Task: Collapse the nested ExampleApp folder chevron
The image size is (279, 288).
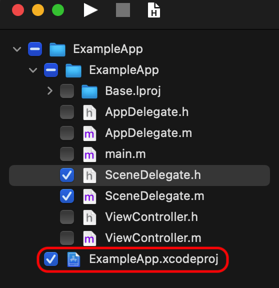Action: point(33,70)
